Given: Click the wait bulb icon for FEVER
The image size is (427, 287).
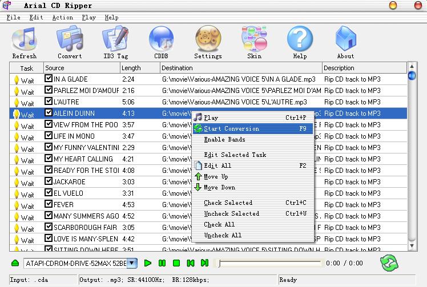Looking at the screenshot, I should coord(17,205).
